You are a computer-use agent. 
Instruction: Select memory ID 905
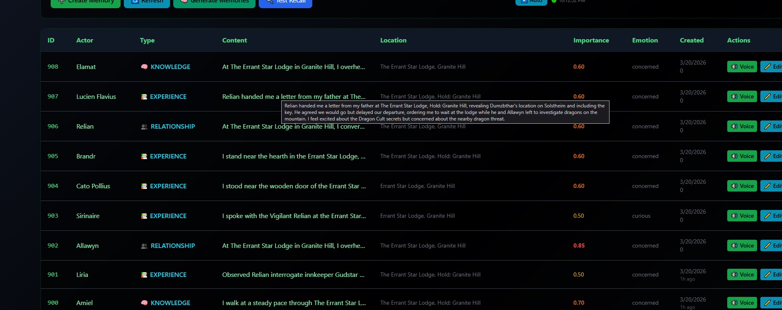tap(53, 156)
